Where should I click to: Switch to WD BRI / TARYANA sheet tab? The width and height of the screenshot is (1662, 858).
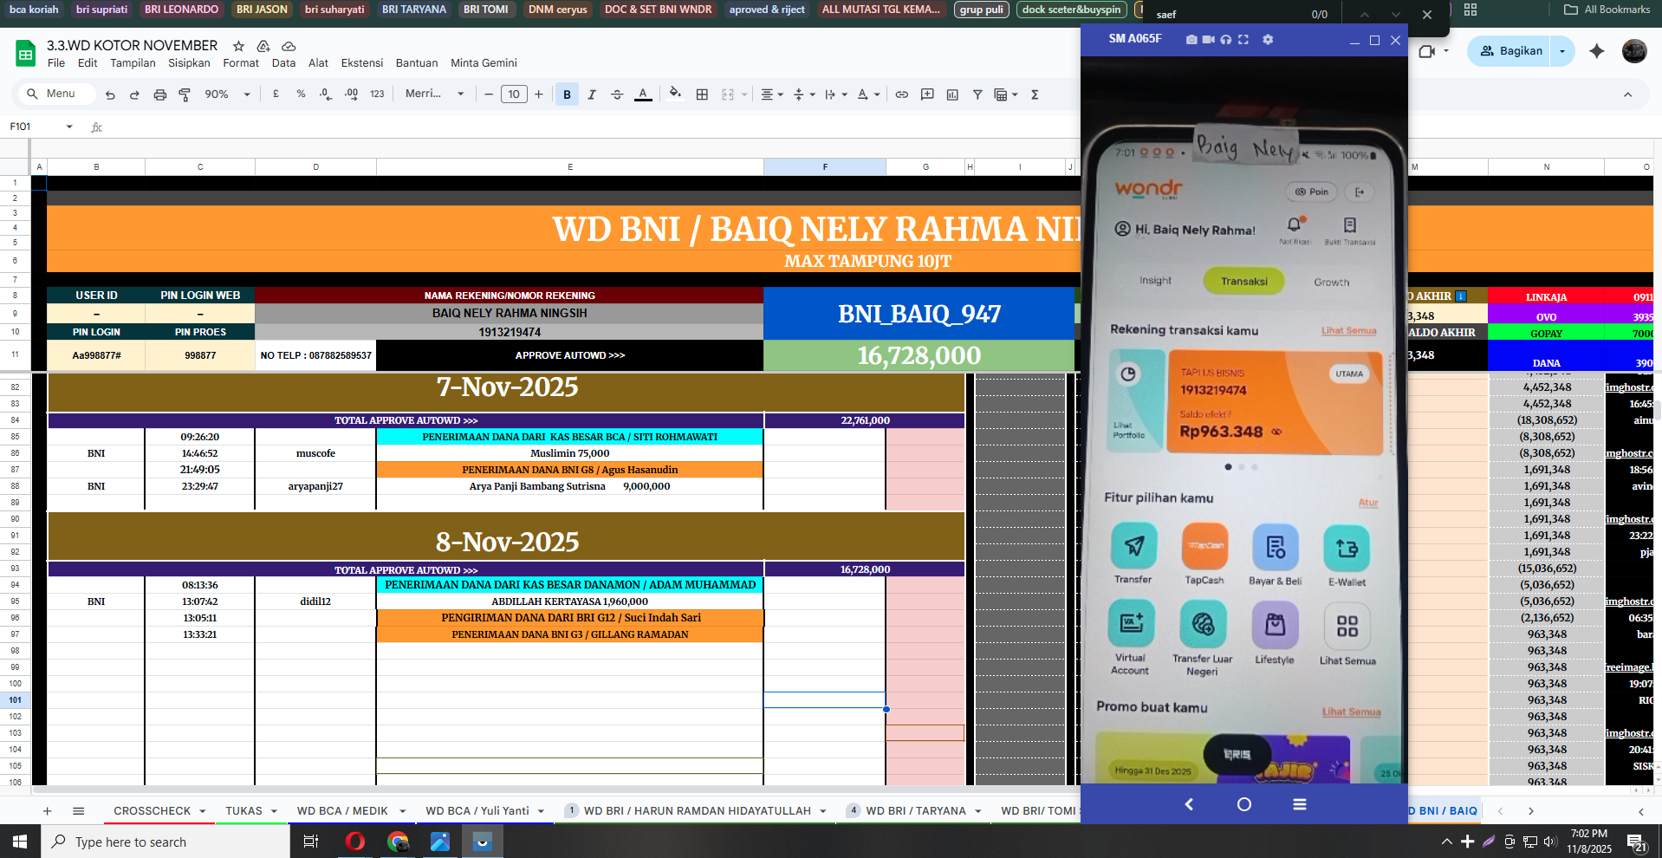point(915,811)
